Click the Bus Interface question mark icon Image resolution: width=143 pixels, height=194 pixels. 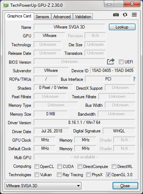pos(134,79)
